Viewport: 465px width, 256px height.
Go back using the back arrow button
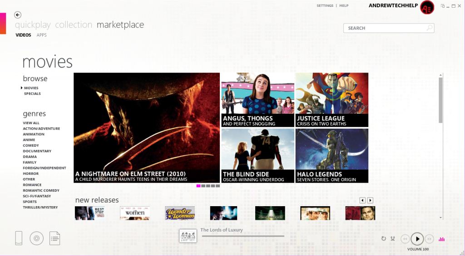(18, 15)
